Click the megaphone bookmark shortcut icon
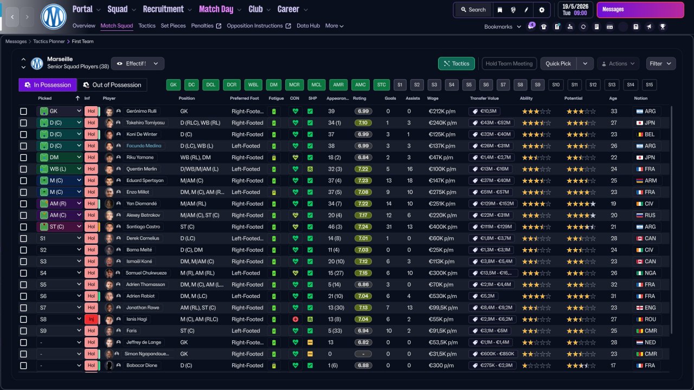Screen dimensions: 694x390 pos(649,27)
